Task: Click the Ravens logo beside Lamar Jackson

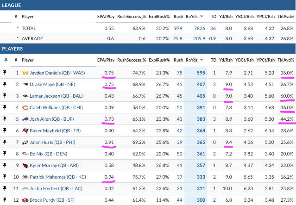Action: (x=25, y=96)
